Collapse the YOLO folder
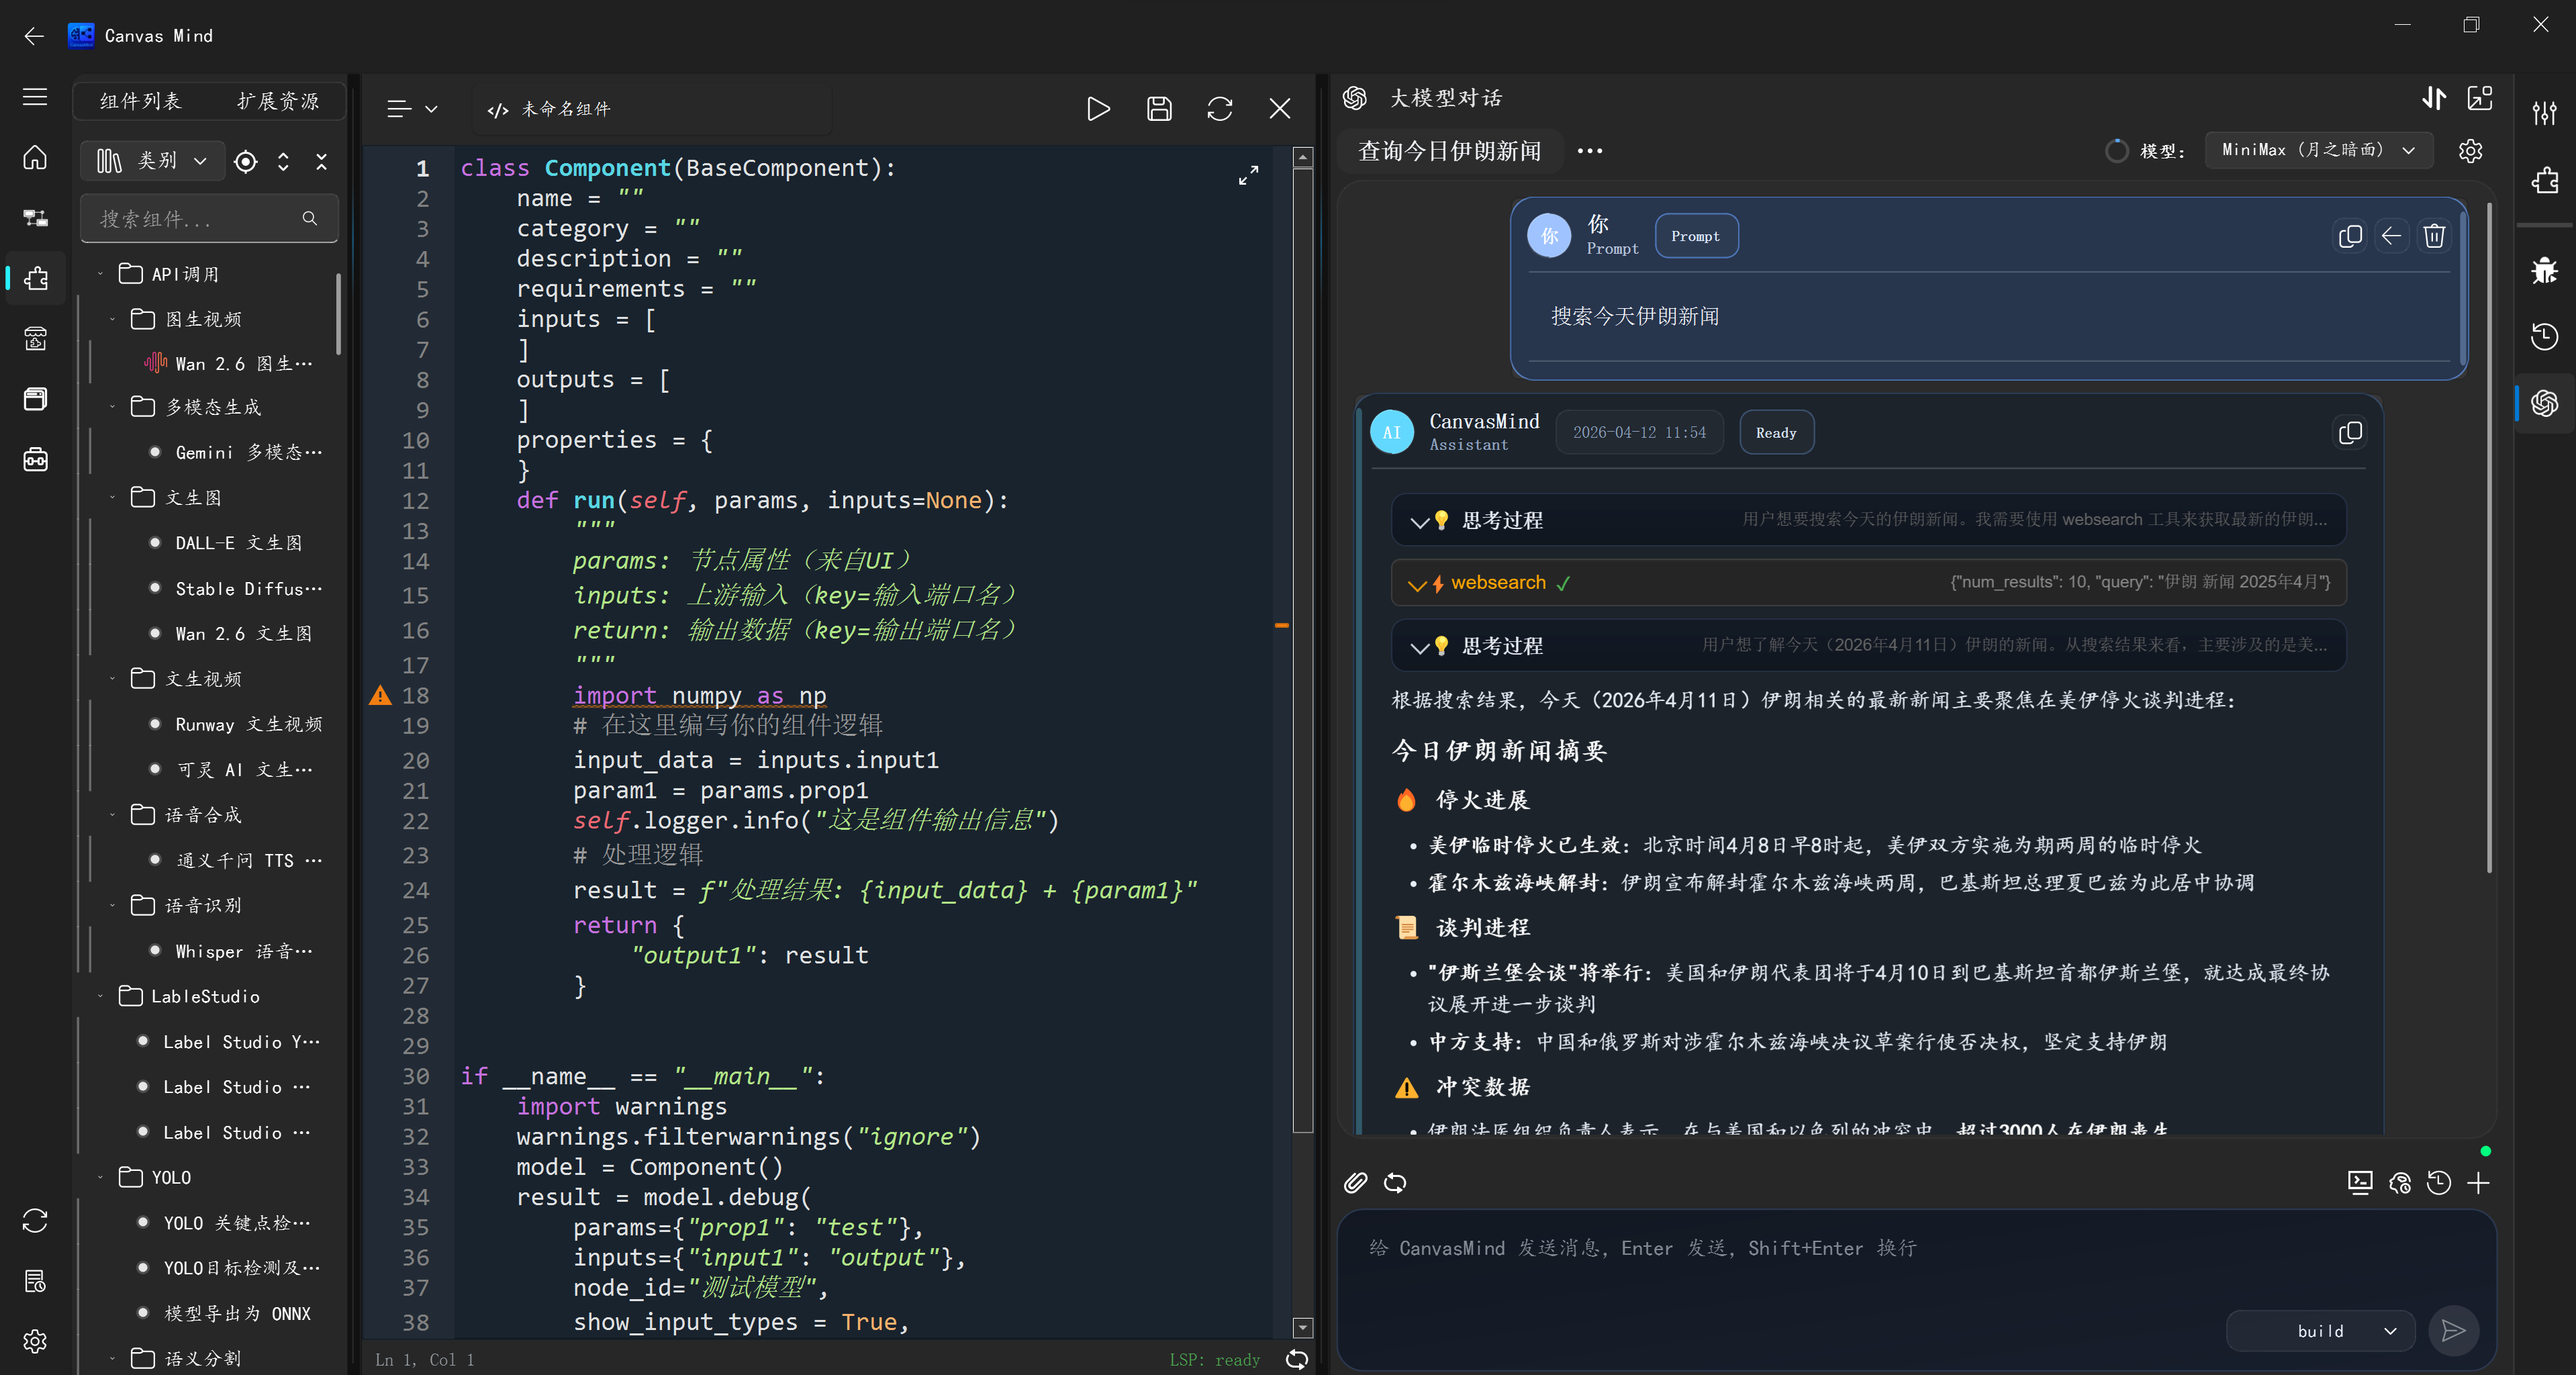 pyautogui.click(x=100, y=1177)
